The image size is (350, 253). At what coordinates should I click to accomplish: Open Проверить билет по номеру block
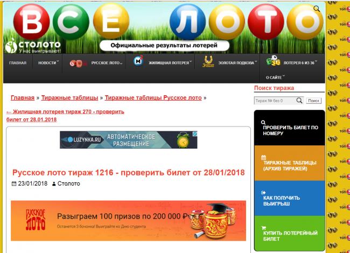click(x=290, y=128)
